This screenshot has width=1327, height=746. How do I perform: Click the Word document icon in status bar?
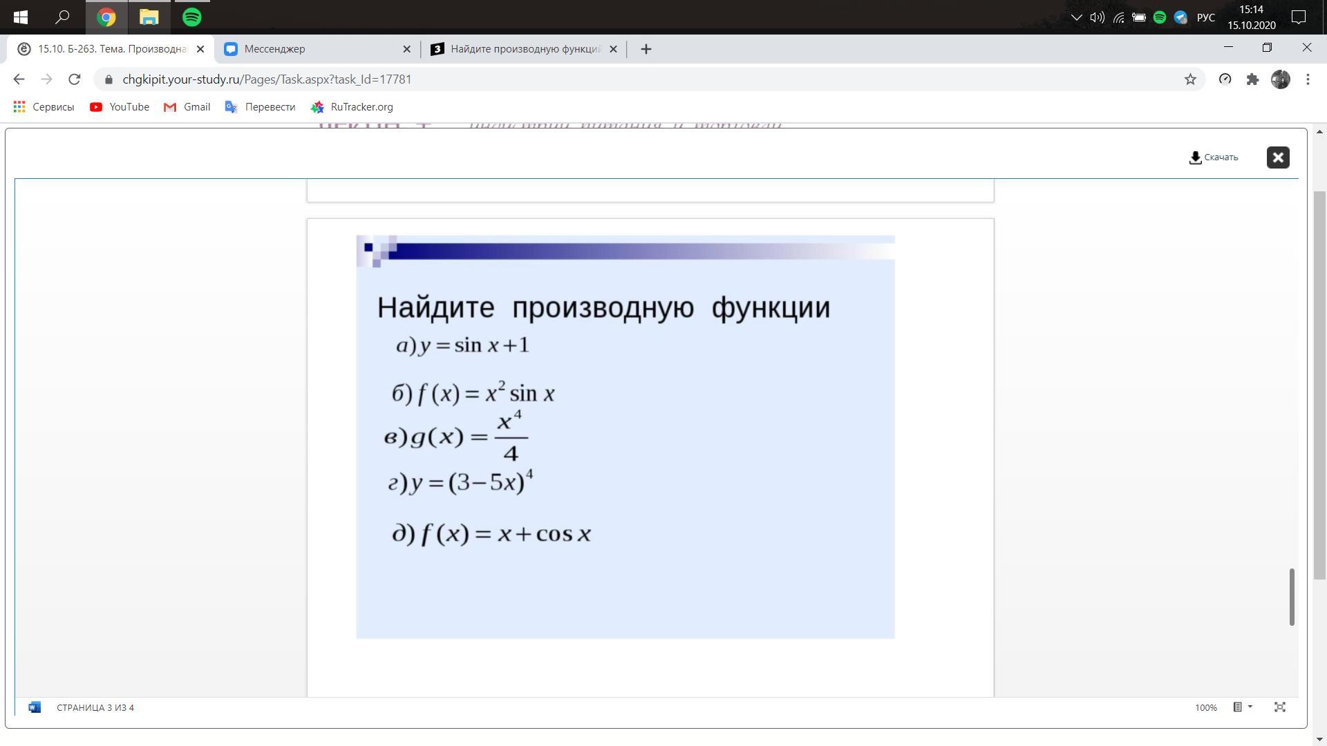35,707
